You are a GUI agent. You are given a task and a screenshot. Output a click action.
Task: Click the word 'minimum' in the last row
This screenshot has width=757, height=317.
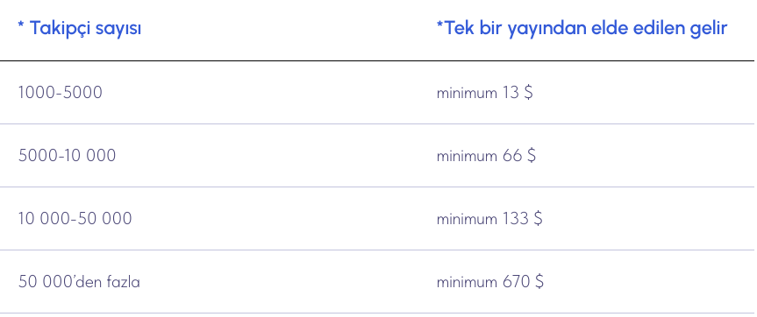tap(467, 282)
